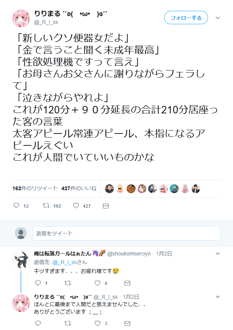
Task: Open options chevron on last reply by りりまる
Action: [218, 297]
